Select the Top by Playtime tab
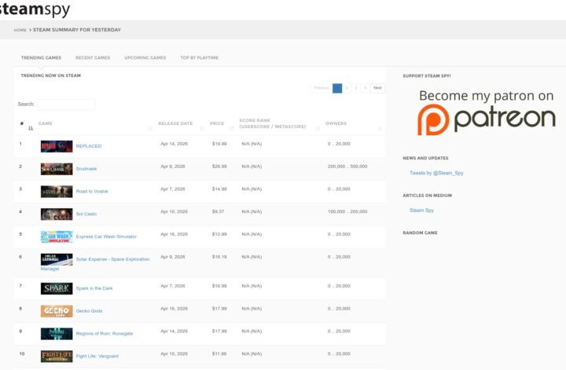The image size is (566, 370). (x=199, y=57)
